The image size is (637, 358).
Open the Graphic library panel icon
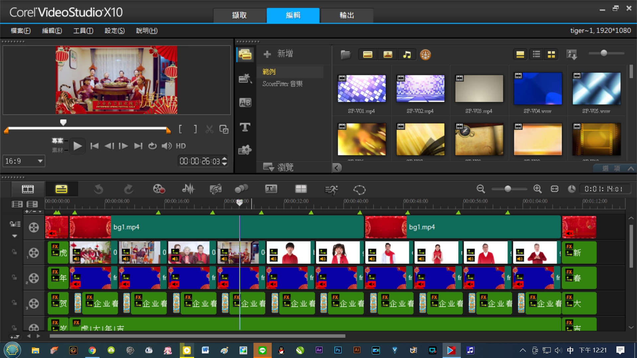coord(245,150)
